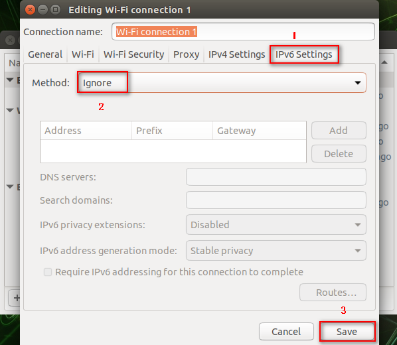This screenshot has width=397, height=345.
Task: Click the red close window button
Action: [x=30, y=10]
